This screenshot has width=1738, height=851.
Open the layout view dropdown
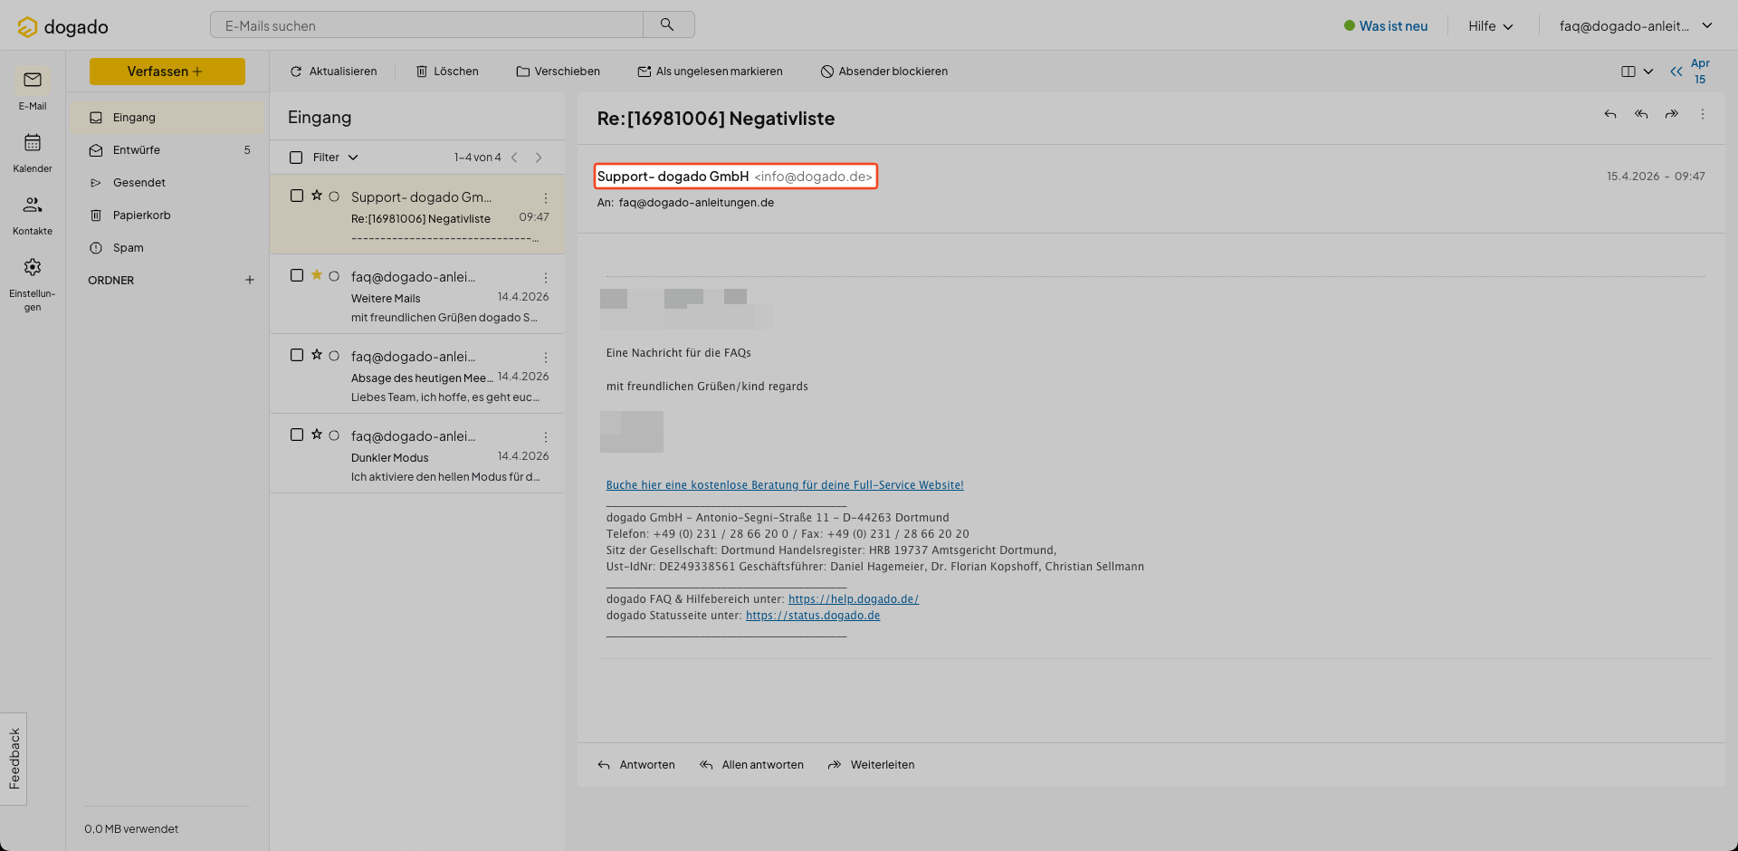click(x=1637, y=72)
